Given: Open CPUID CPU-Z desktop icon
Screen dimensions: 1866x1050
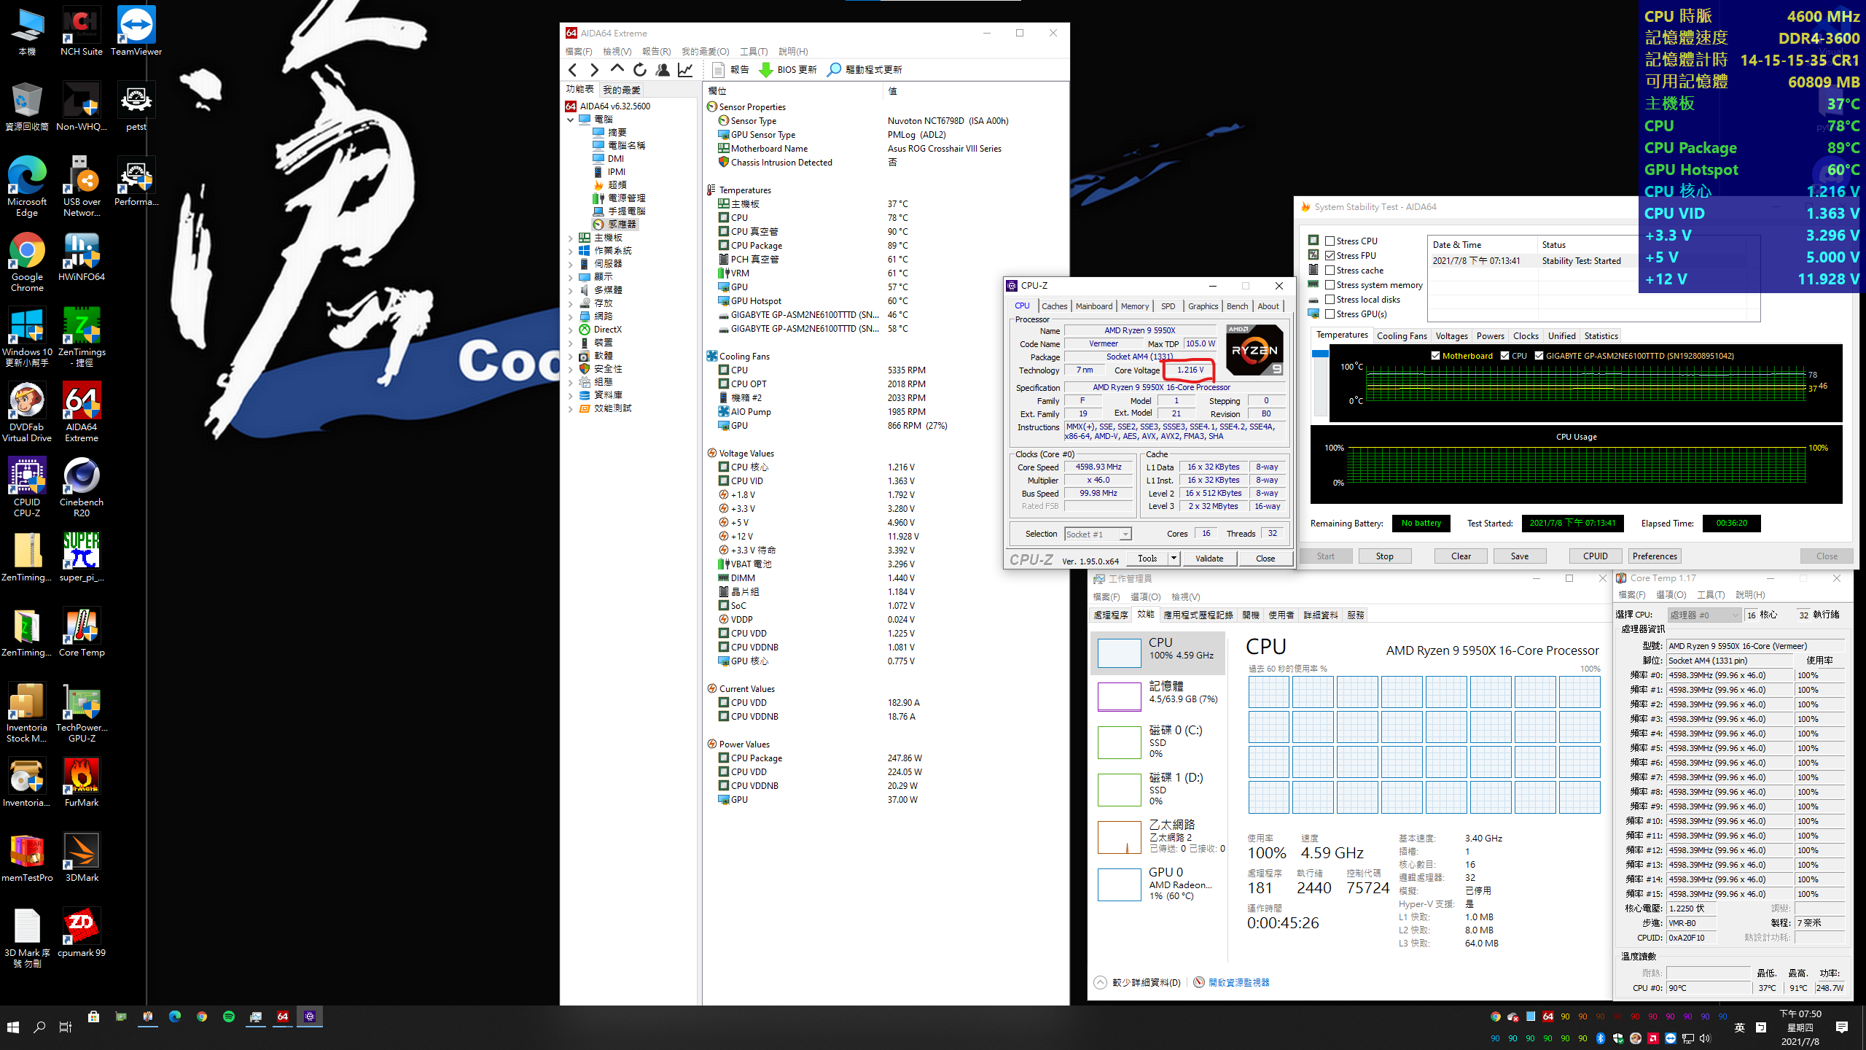Looking at the screenshot, I should [x=27, y=488].
